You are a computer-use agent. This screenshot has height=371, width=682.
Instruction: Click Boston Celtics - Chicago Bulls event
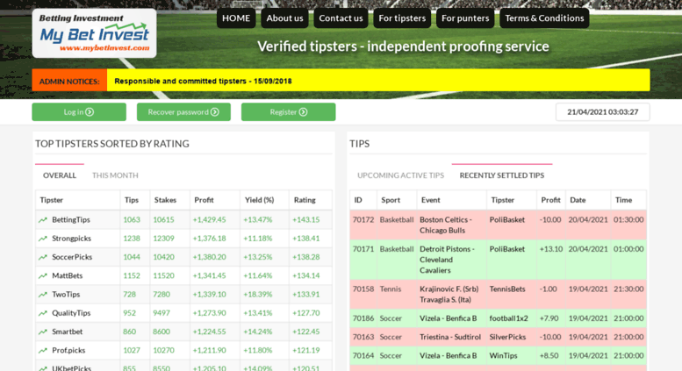445,225
